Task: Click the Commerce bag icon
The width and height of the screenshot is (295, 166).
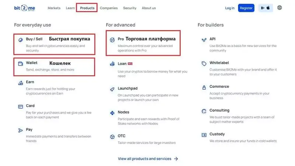Action: (204, 87)
